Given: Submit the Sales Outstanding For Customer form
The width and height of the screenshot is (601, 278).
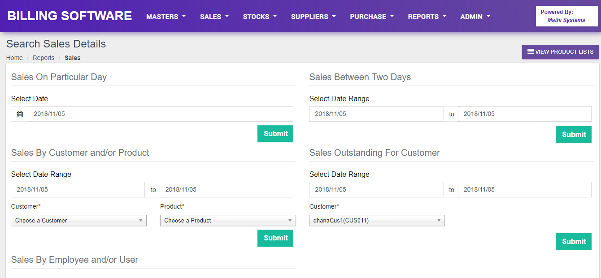Looking at the screenshot, I should [x=573, y=241].
